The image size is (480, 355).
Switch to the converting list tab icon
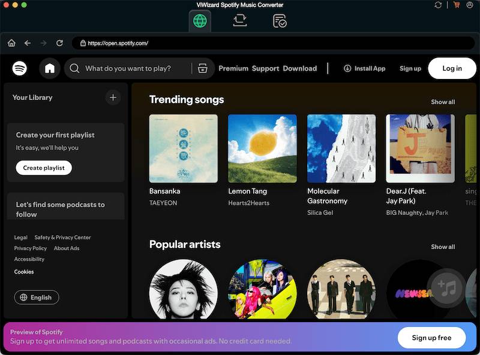click(239, 20)
